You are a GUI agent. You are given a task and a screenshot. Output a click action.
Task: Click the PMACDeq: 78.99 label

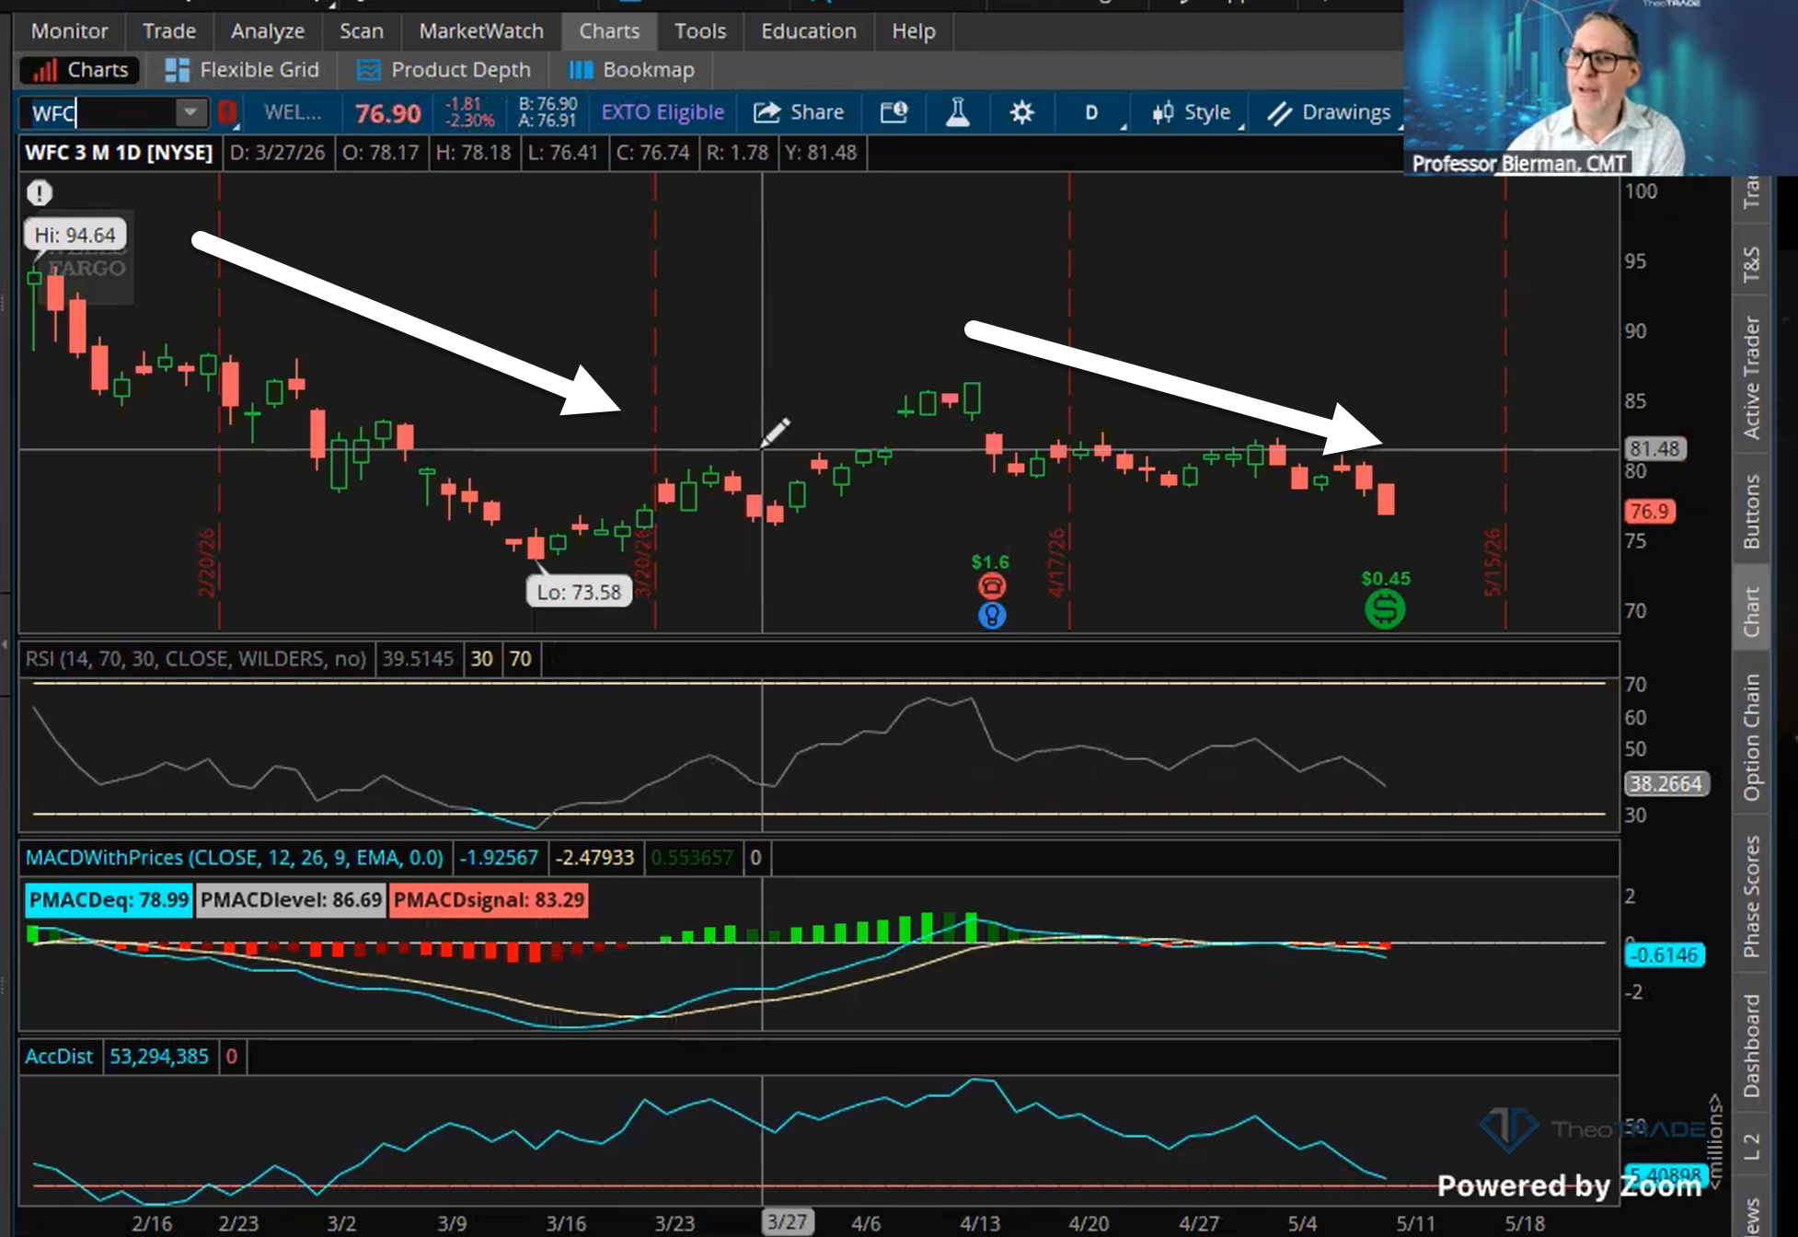tap(109, 900)
